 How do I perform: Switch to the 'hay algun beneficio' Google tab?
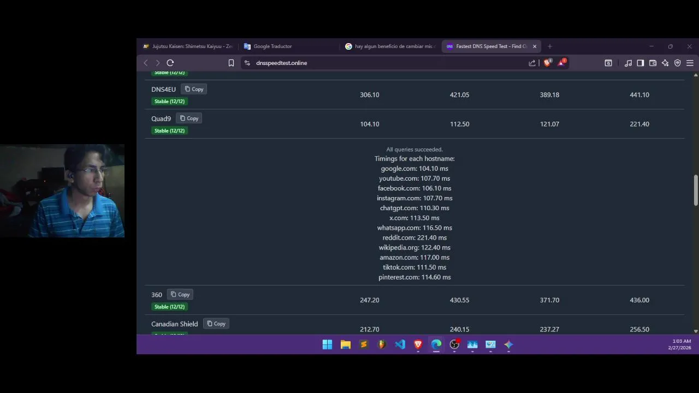tap(390, 46)
